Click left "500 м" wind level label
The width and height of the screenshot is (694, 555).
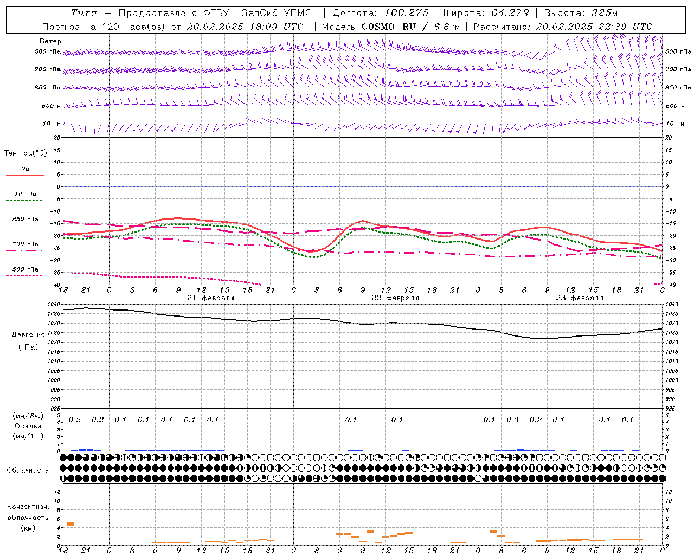click(x=52, y=106)
